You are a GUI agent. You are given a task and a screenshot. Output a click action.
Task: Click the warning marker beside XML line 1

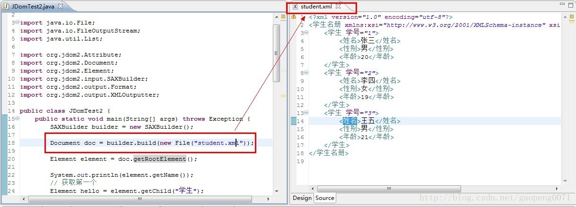pyautogui.click(x=293, y=17)
